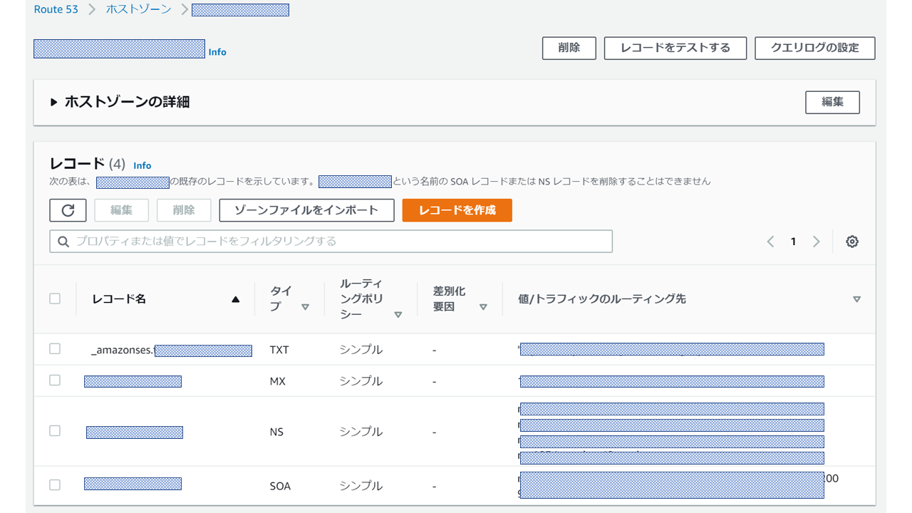Viewport: 912px width, 513px height.
Task: Open ホストゾーン breadcrumb link
Action: click(138, 9)
